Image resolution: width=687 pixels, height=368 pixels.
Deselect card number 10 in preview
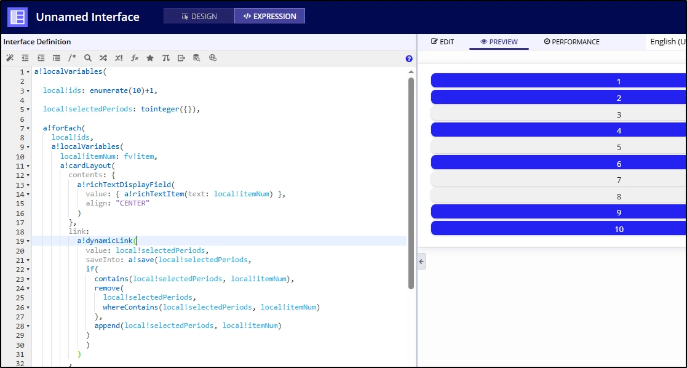pos(559,228)
